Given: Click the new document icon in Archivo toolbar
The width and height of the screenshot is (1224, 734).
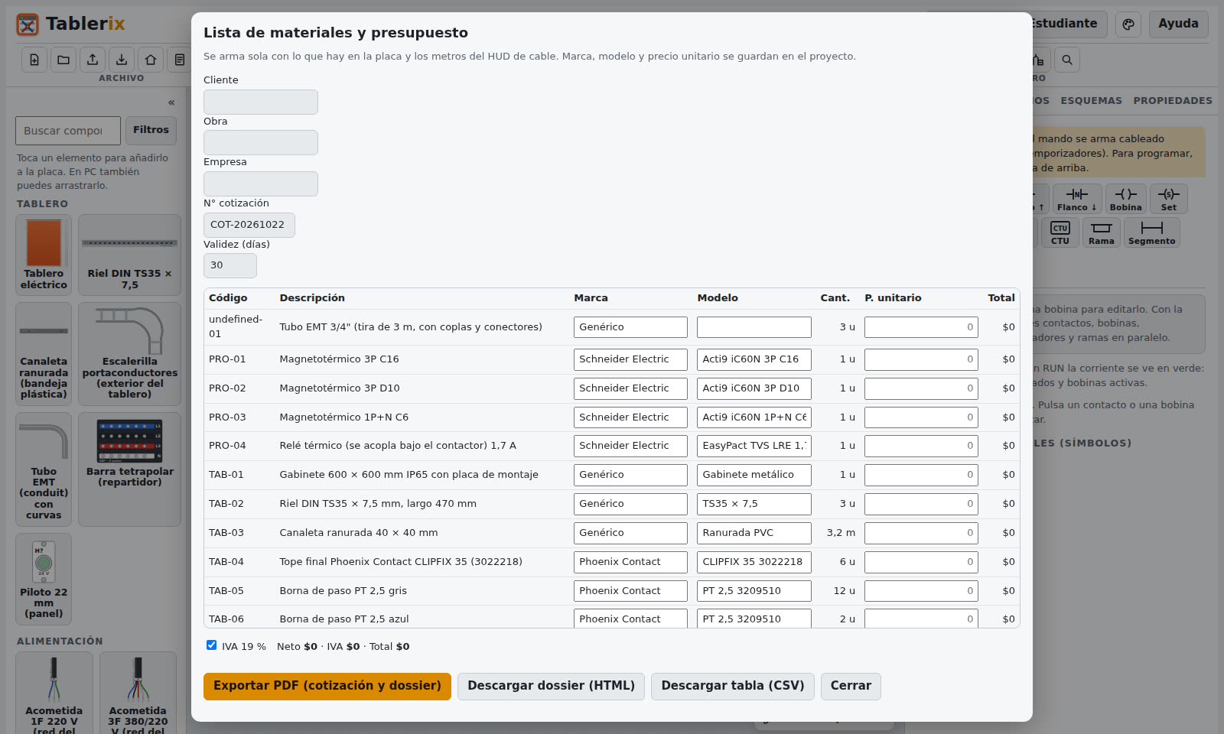Looking at the screenshot, I should (x=34, y=60).
